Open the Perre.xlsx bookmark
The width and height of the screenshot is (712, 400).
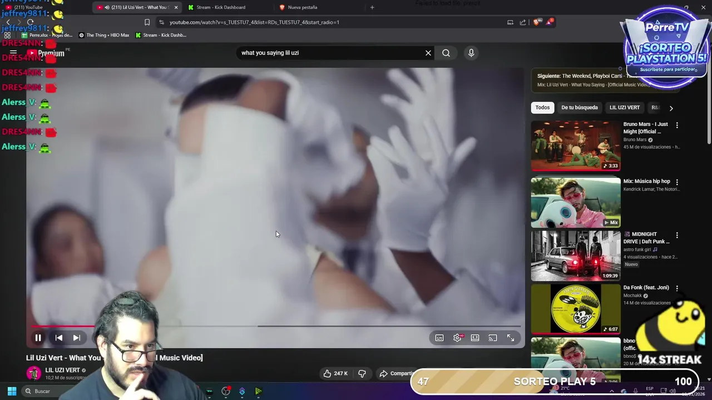click(x=47, y=35)
